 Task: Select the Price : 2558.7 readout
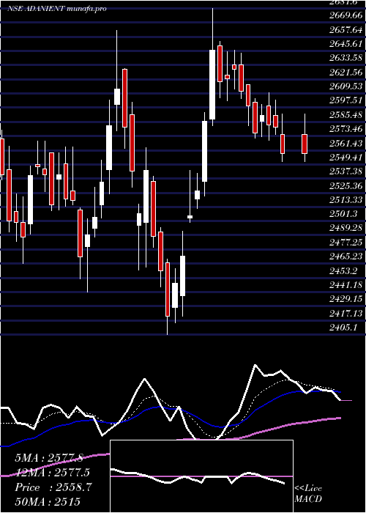coord(53,487)
